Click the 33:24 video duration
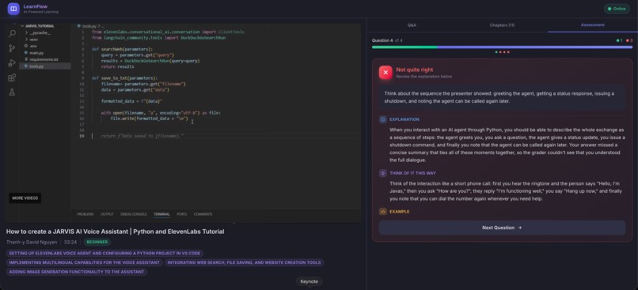This screenshot has height=290, width=638. 70,242
